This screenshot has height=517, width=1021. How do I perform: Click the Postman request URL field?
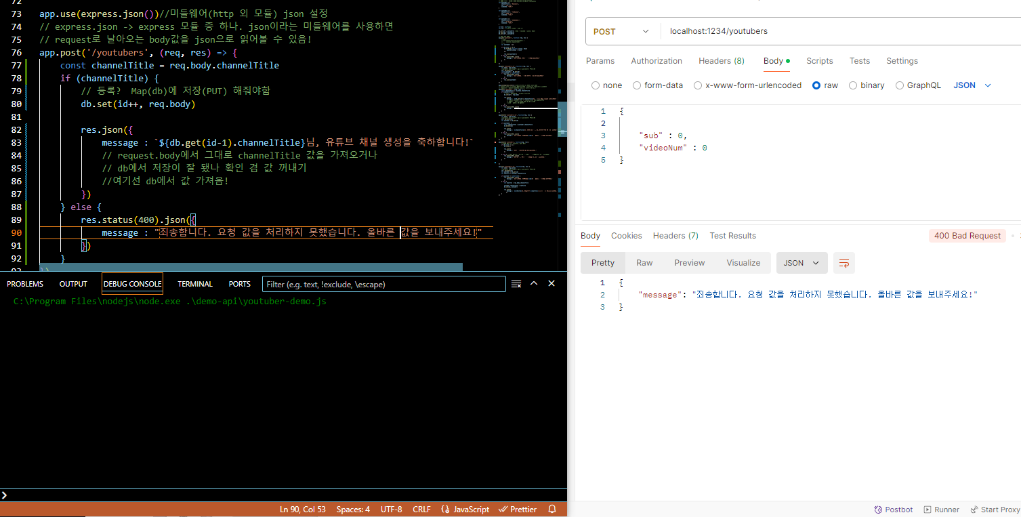tap(840, 31)
